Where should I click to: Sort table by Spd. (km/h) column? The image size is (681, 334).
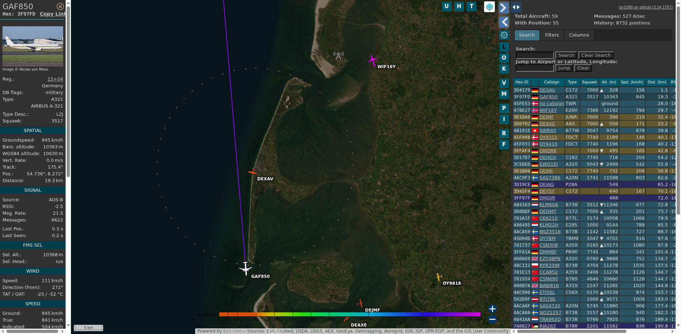pos(632,82)
